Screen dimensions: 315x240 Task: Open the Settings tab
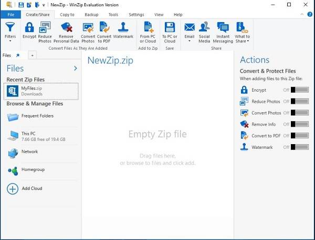coord(136,15)
